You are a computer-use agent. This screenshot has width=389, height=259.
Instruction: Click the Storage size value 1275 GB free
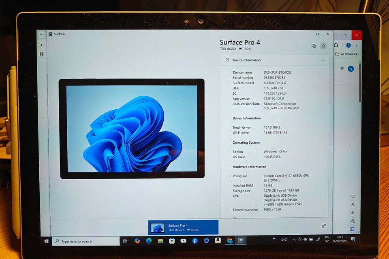(281, 191)
